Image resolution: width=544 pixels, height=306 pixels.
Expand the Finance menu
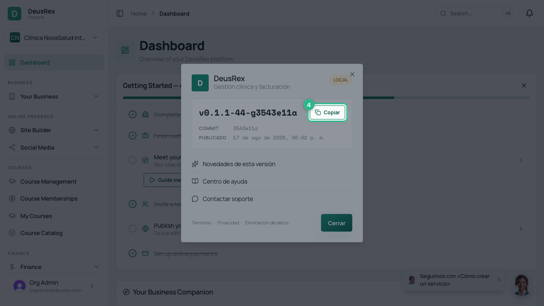point(54,267)
